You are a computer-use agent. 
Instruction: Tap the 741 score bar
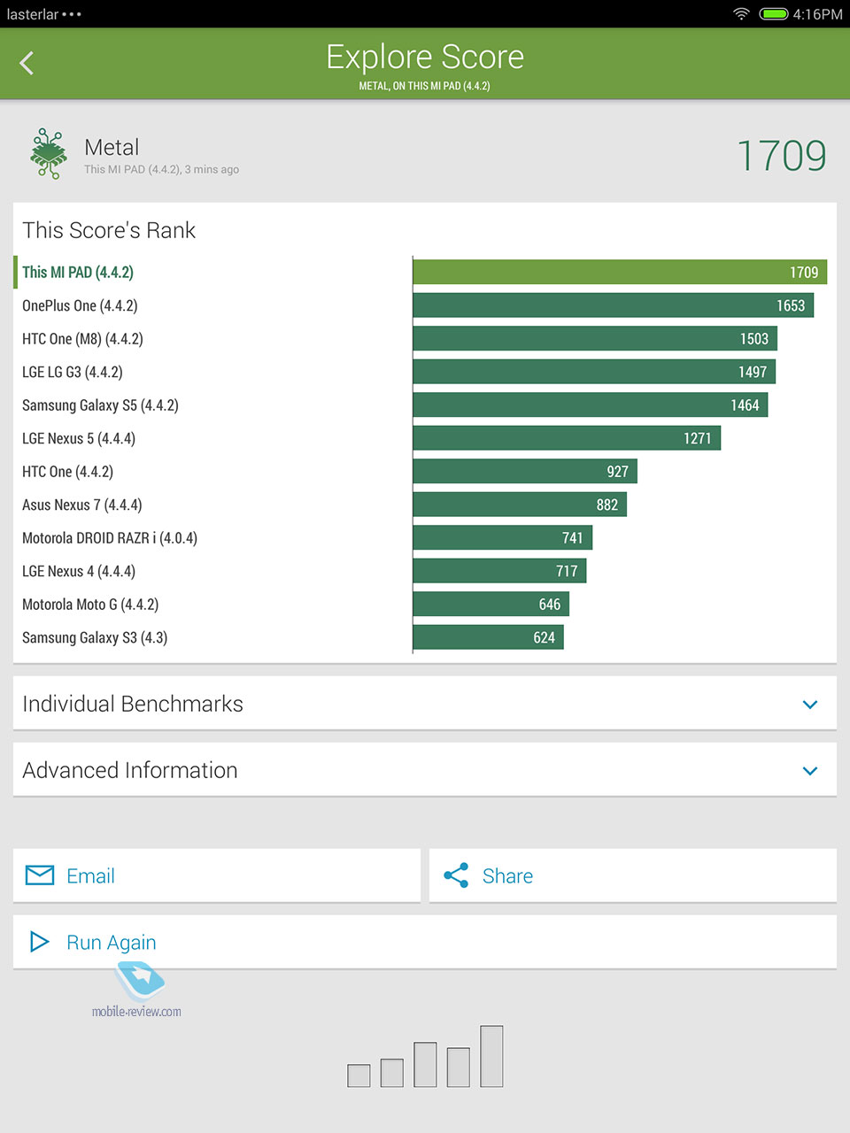click(503, 537)
